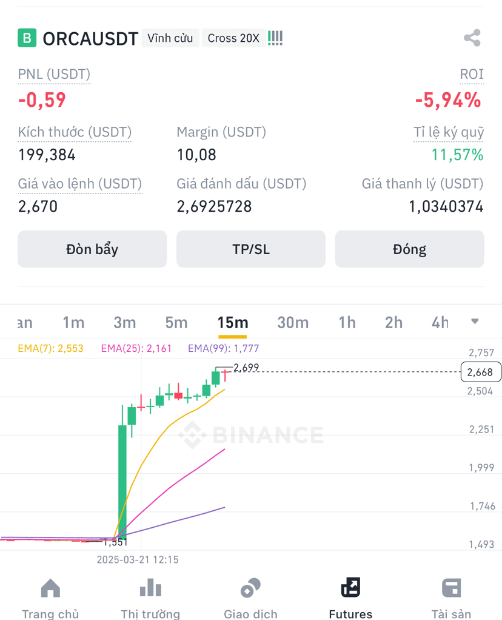Viewport: 502px width, 620px height.
Task: Tap the Kích thước (USDT) label
Action: point(75,132)
